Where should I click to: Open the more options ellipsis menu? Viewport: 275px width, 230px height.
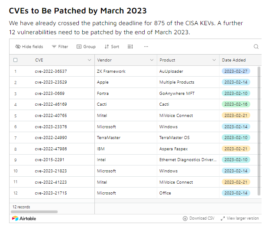pos(146,47)
